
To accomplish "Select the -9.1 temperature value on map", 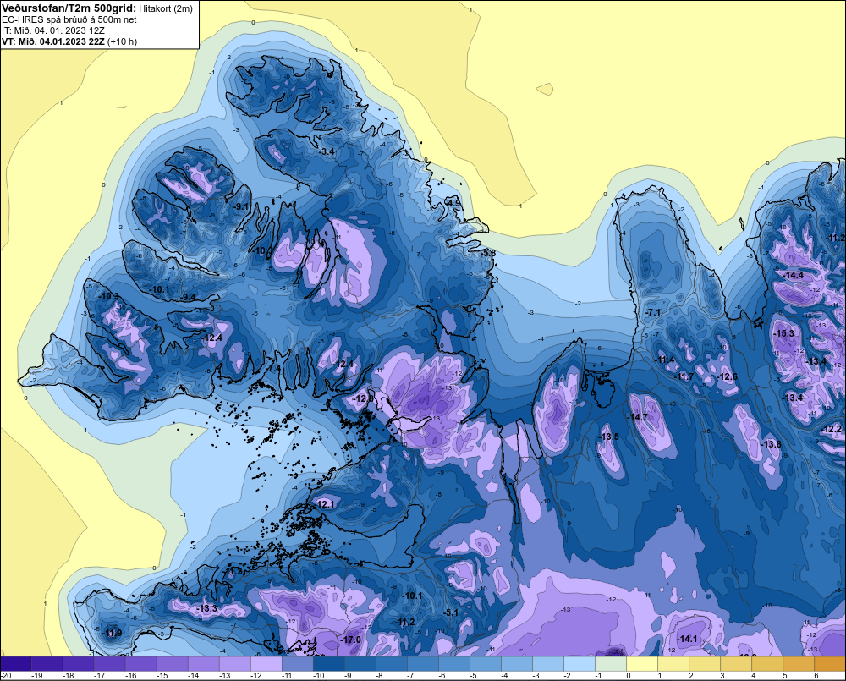I will tap(241, 206).
